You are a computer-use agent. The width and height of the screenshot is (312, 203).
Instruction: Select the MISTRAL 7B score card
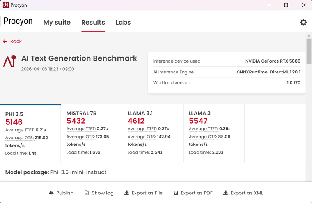pos(92,134)
